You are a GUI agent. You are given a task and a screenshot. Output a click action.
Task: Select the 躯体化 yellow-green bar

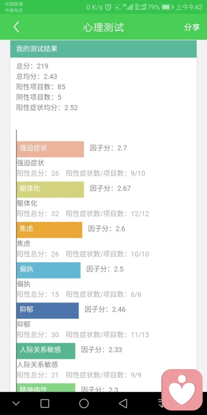coord(50,189)
